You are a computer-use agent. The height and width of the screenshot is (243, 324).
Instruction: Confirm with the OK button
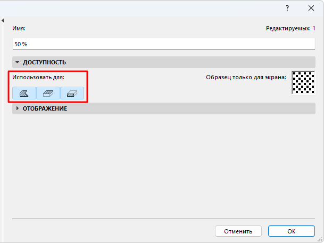coord(291,231)
